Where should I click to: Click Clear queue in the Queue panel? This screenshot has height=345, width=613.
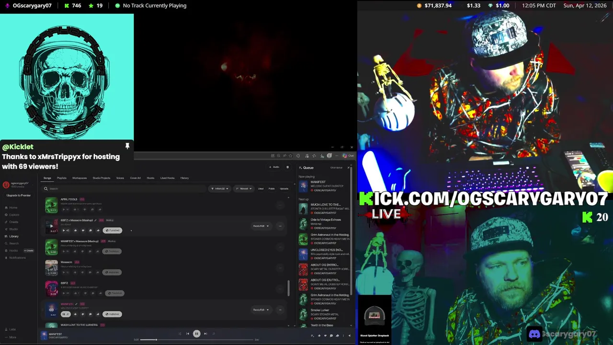coord(336,168)
